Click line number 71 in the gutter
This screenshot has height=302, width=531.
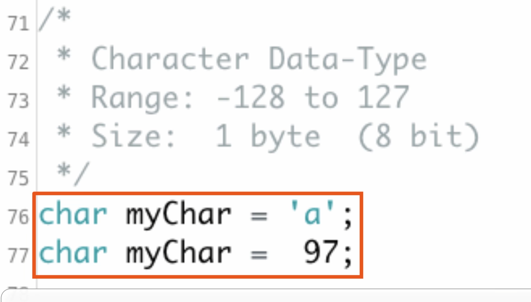click(x=18, y=24)
